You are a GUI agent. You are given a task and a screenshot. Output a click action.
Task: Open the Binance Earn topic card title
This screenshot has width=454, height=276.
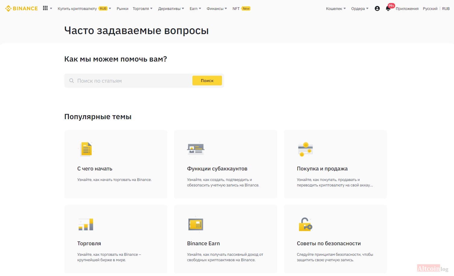click(204, 243)
